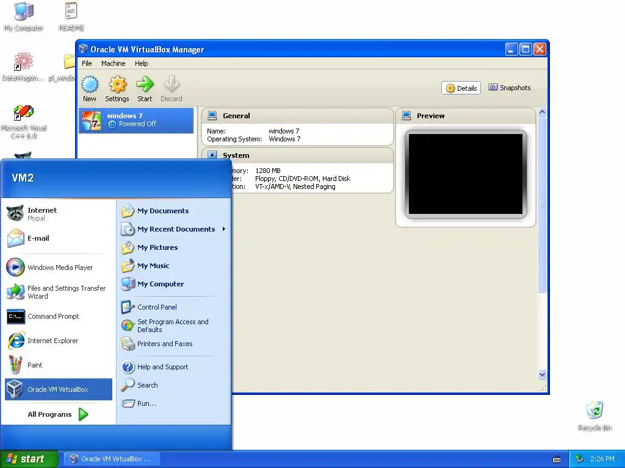
Task: Open Printers and Faxes
Action: (x=174, y=344)
